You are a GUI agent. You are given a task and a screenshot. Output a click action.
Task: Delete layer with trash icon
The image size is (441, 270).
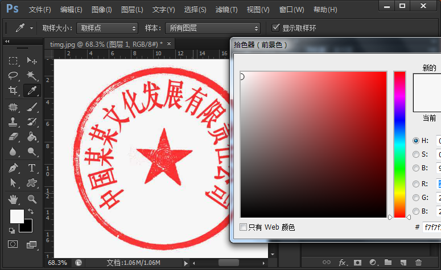(418, 263)
